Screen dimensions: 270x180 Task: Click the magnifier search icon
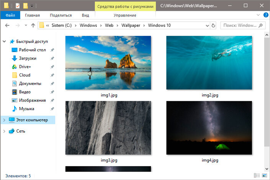point(261,26)
